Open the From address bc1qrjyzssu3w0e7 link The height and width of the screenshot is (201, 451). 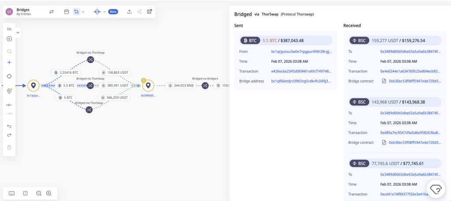pos(301,52)
